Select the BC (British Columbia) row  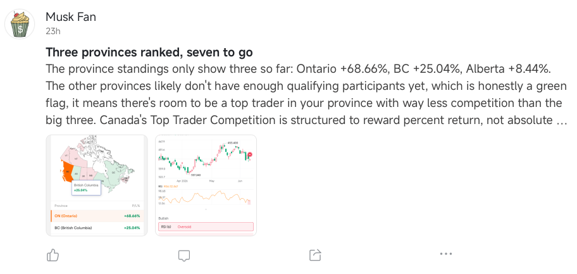97,228
